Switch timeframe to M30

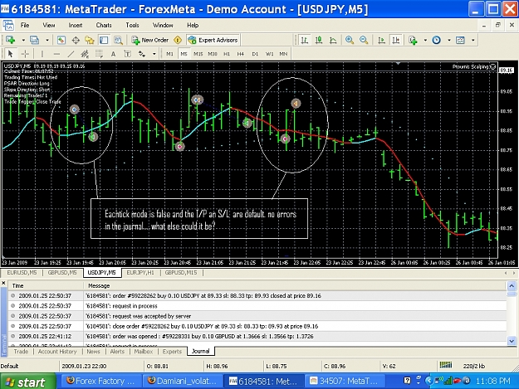tap(213, 54)
